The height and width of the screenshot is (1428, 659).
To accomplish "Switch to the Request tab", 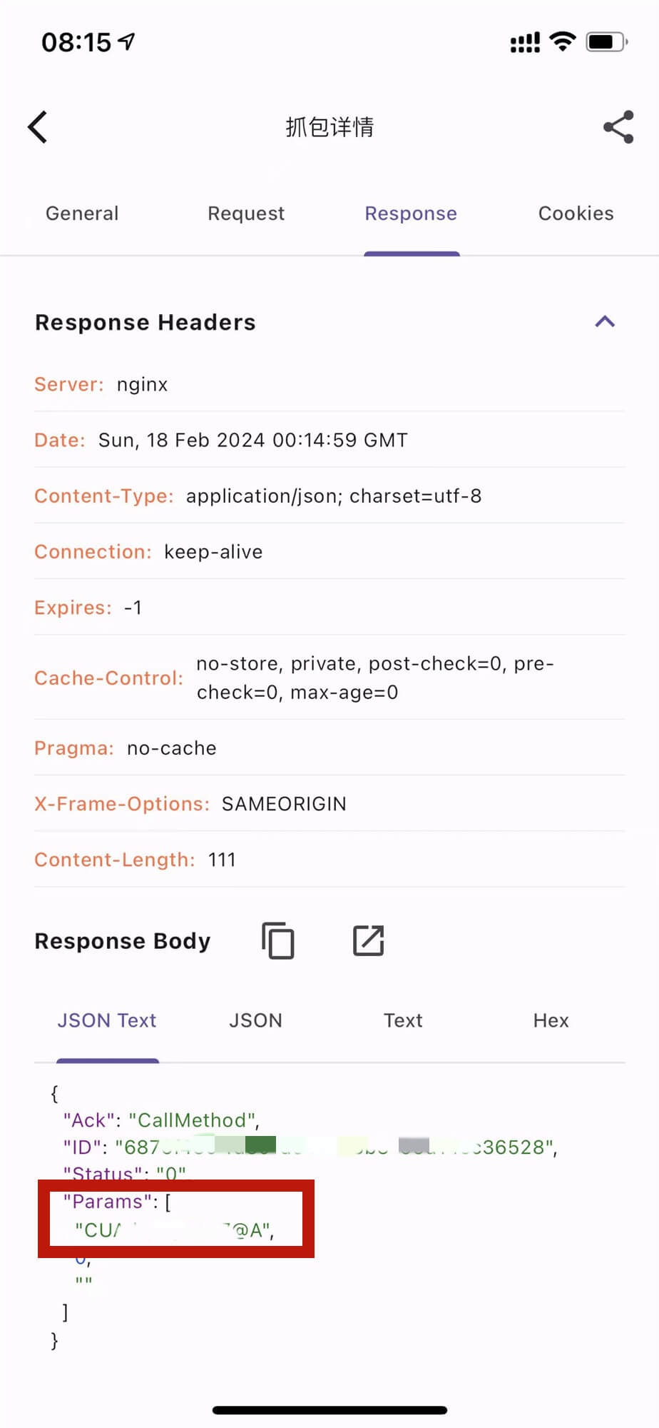I will [x=246, y=213].
